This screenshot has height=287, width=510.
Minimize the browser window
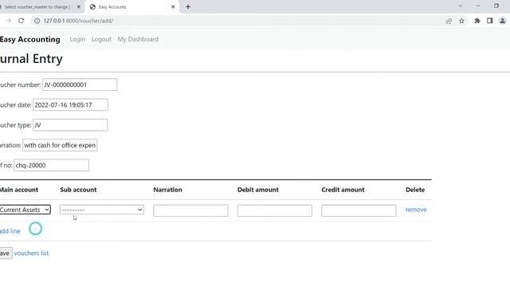pyautogui.click(x=478, y=6)
